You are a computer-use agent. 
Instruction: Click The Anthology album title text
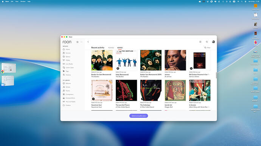[x=145, y=105]
